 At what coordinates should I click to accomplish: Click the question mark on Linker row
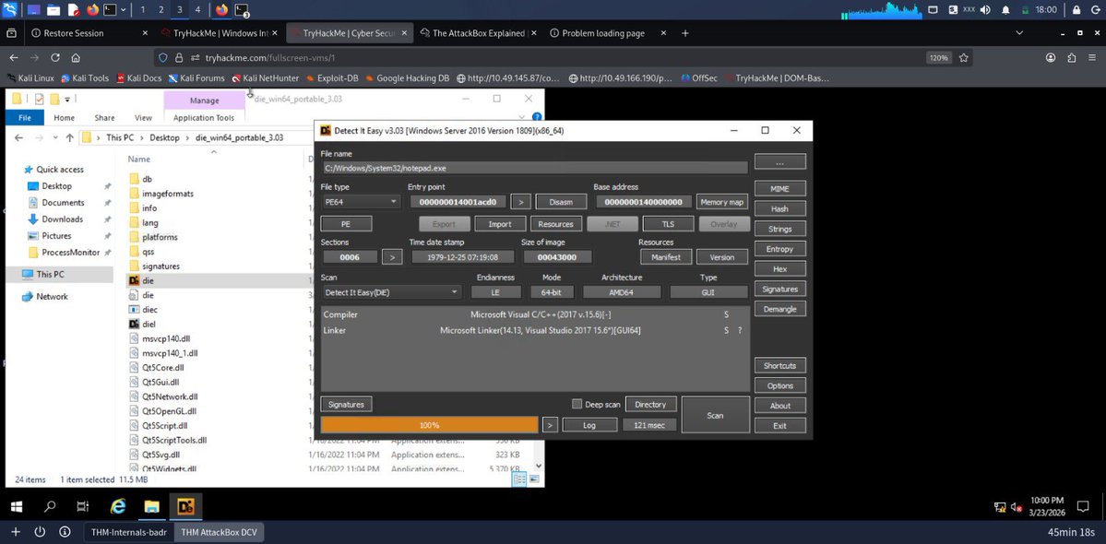click(x=739, y=330)
